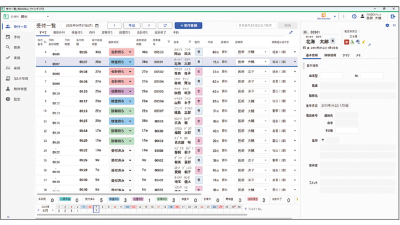Viewport: 400px width, 225px height.
Task: Go to previous month beside 4月
Action: click(39, 211)
